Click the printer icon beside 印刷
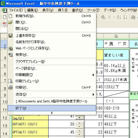Screen dimensions: 138x138 [x=10, y=87]
